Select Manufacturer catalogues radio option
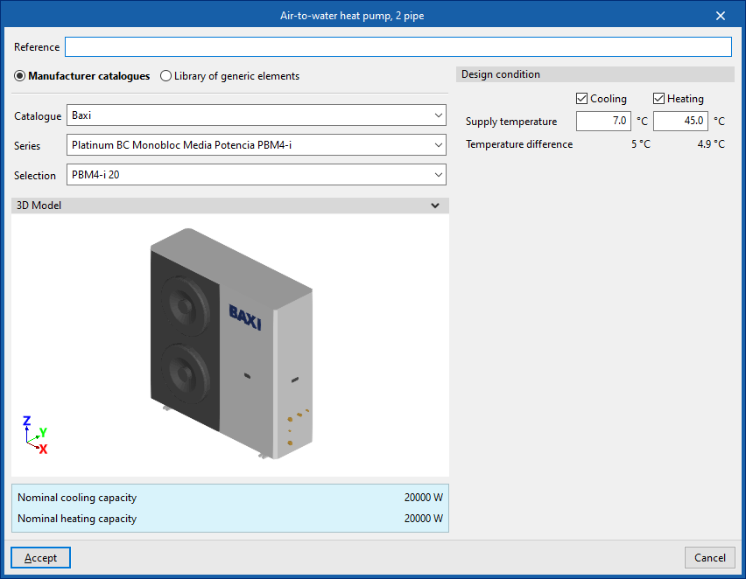Screen dimensions: 746x579 (x=81, y=76)
